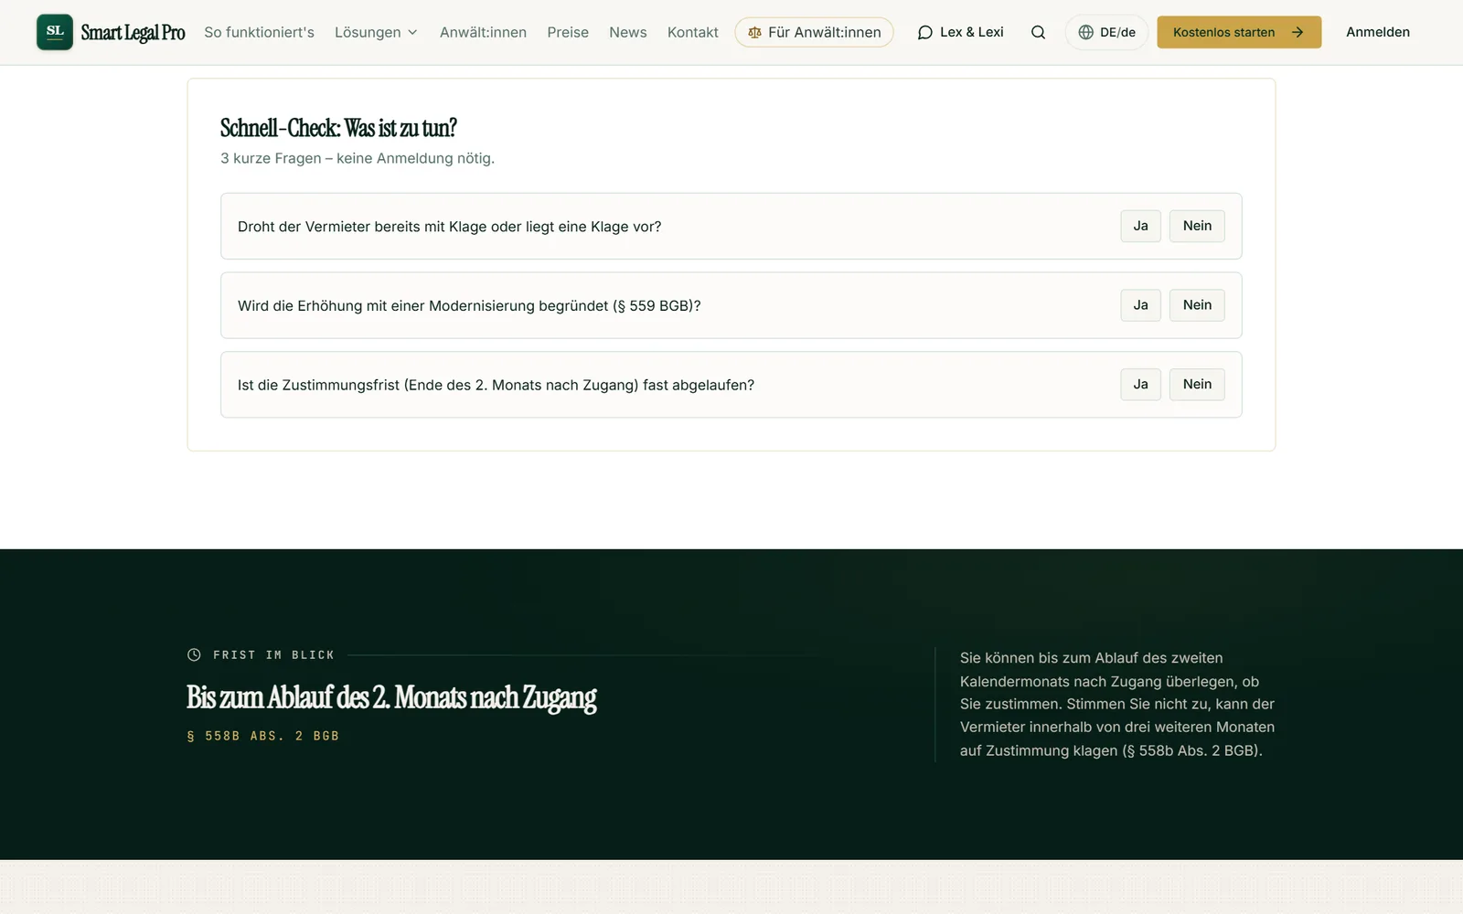Answer Nein to the Modernisierung question
The width and height of the screenshot is (1463, 914).
click(x=1197, y=305)
